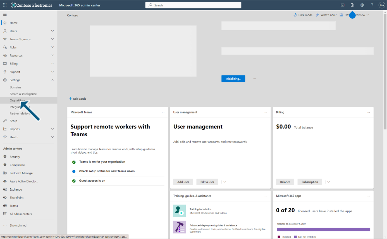Viewport: 387px width, 239px height.
Task: Click the Reports chart icon
Action: click(x=5, y=129)
